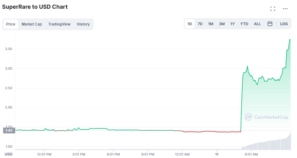Choose the 3M time range
297x158 pixels.
222,24
